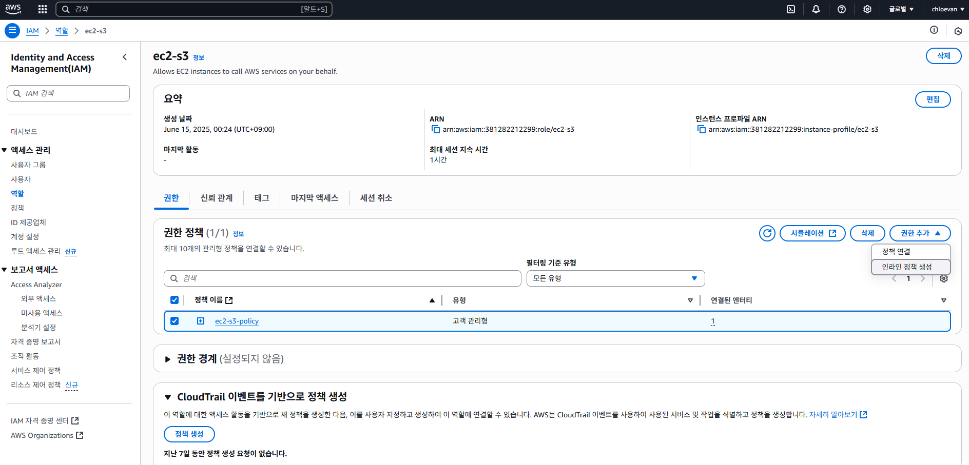969x465 pixels.
Task: Select Create inline policy menu option
Action: click(910, 267)
